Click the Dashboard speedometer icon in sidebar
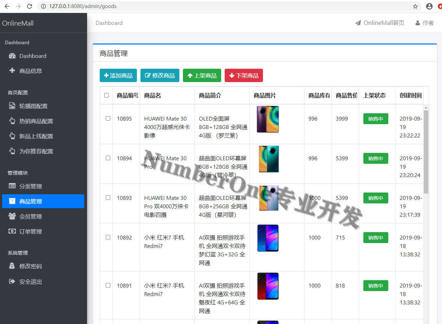This screenshot has width=442, height=324. coord(12,56)
